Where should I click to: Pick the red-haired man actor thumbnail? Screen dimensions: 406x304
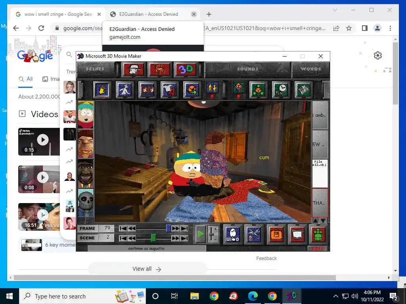(86, 144)
